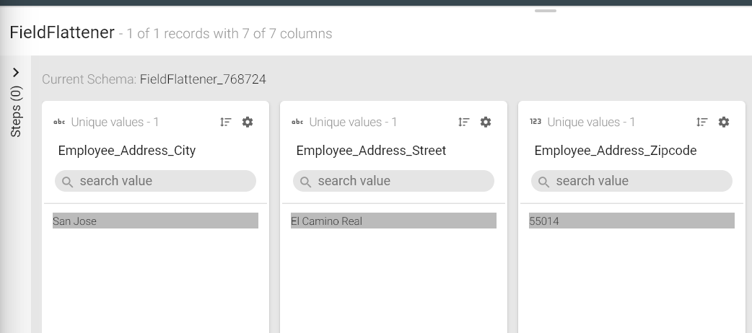Click sort icon on Employee_Address_Street card

pos(464,123)
